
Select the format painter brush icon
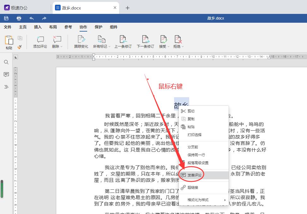(20, 47)
